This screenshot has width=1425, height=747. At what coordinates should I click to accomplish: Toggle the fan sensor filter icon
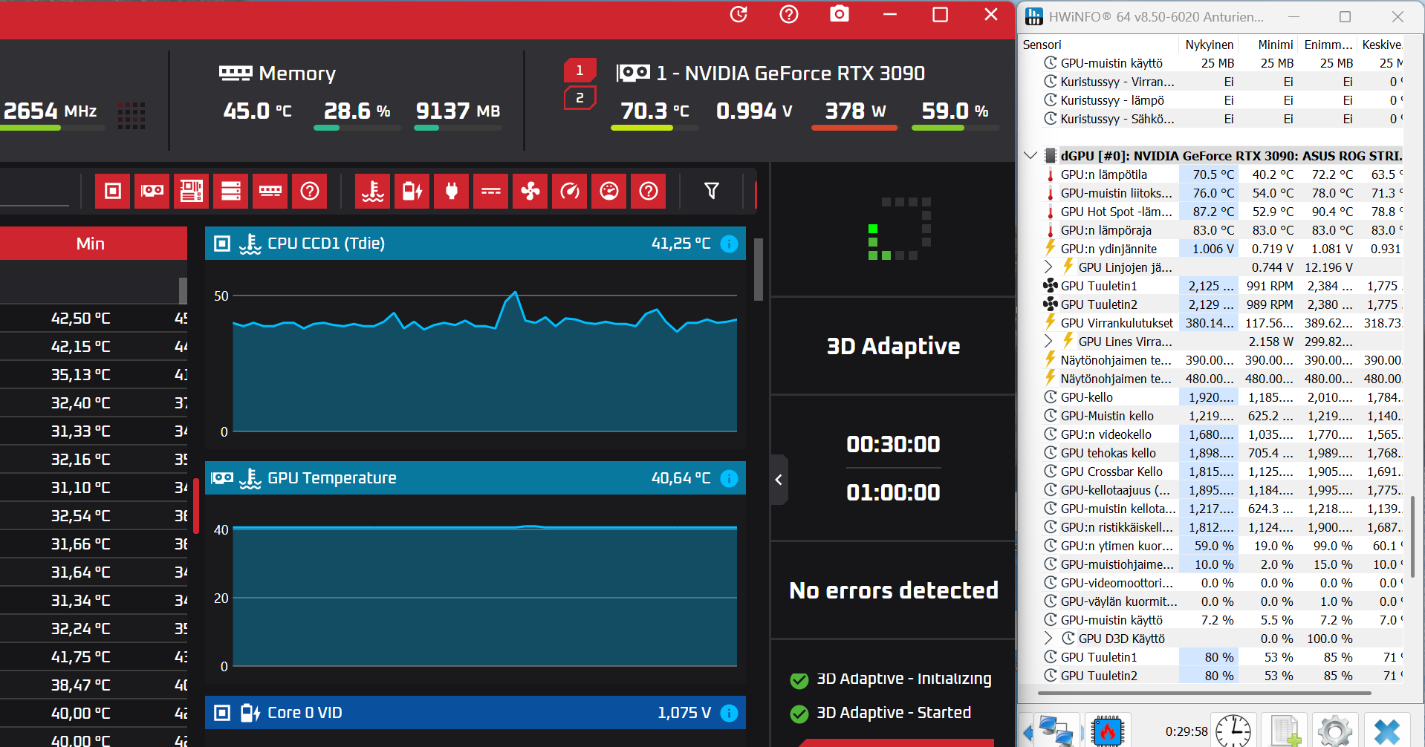click(530, 192)
